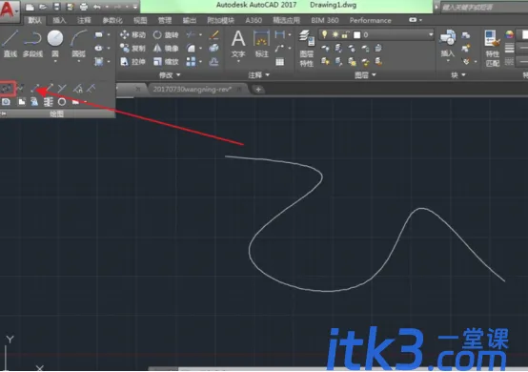Expand the 注释 (Annotation) panel arrow

tap(268, 74)
